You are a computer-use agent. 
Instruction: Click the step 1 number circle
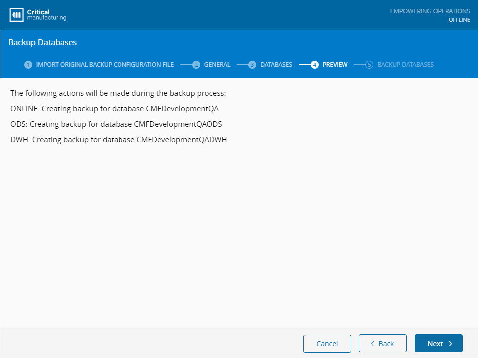click(x=28, y=65)
